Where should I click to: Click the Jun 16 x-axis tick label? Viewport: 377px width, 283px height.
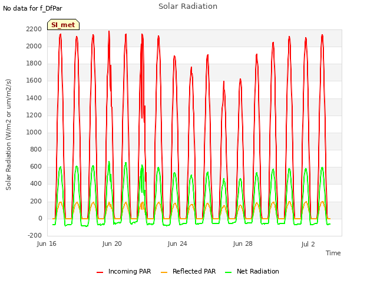coord(47,243)
